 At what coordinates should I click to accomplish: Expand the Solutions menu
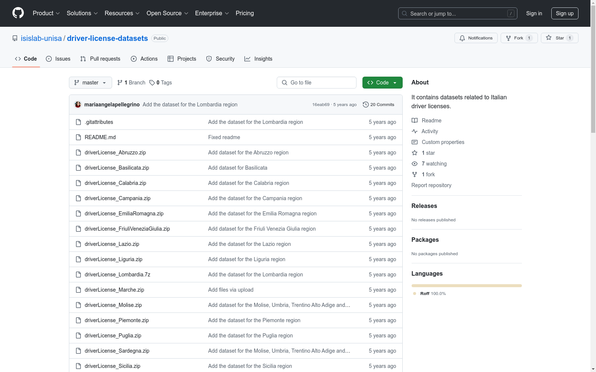82,13
